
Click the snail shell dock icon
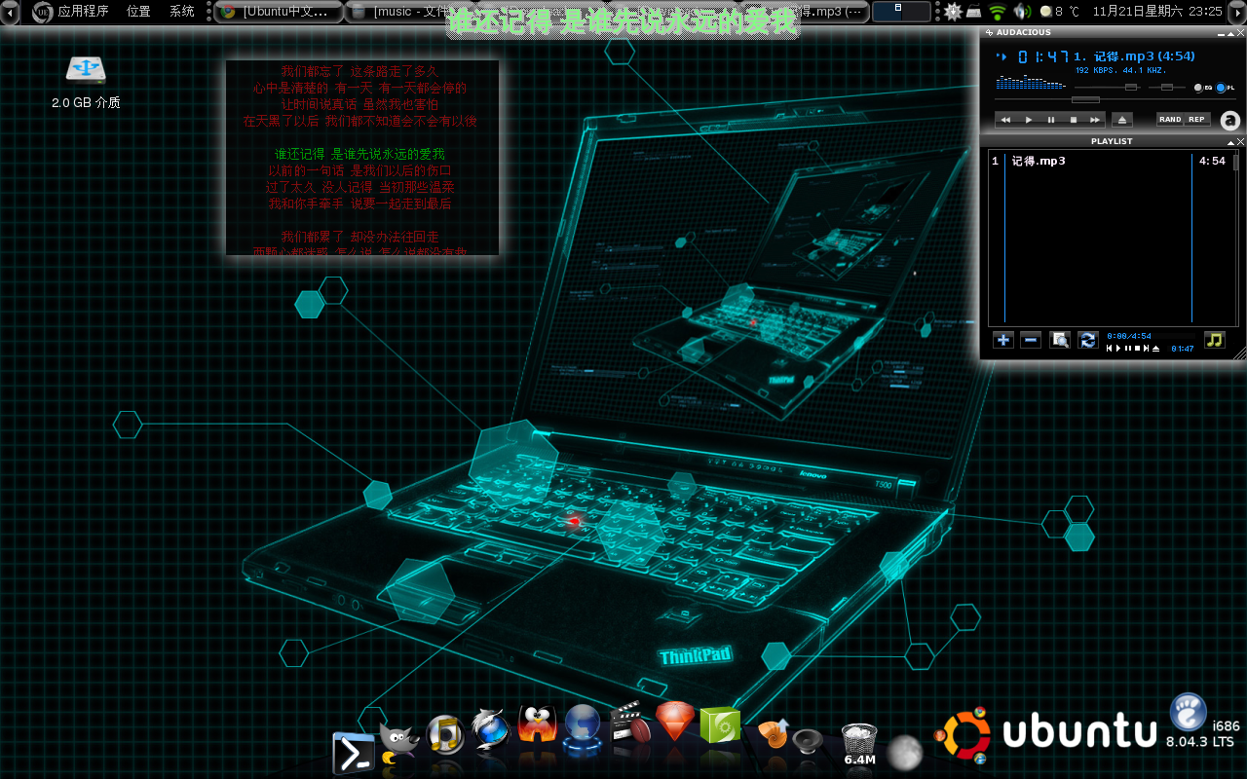(x=772, y=732)
